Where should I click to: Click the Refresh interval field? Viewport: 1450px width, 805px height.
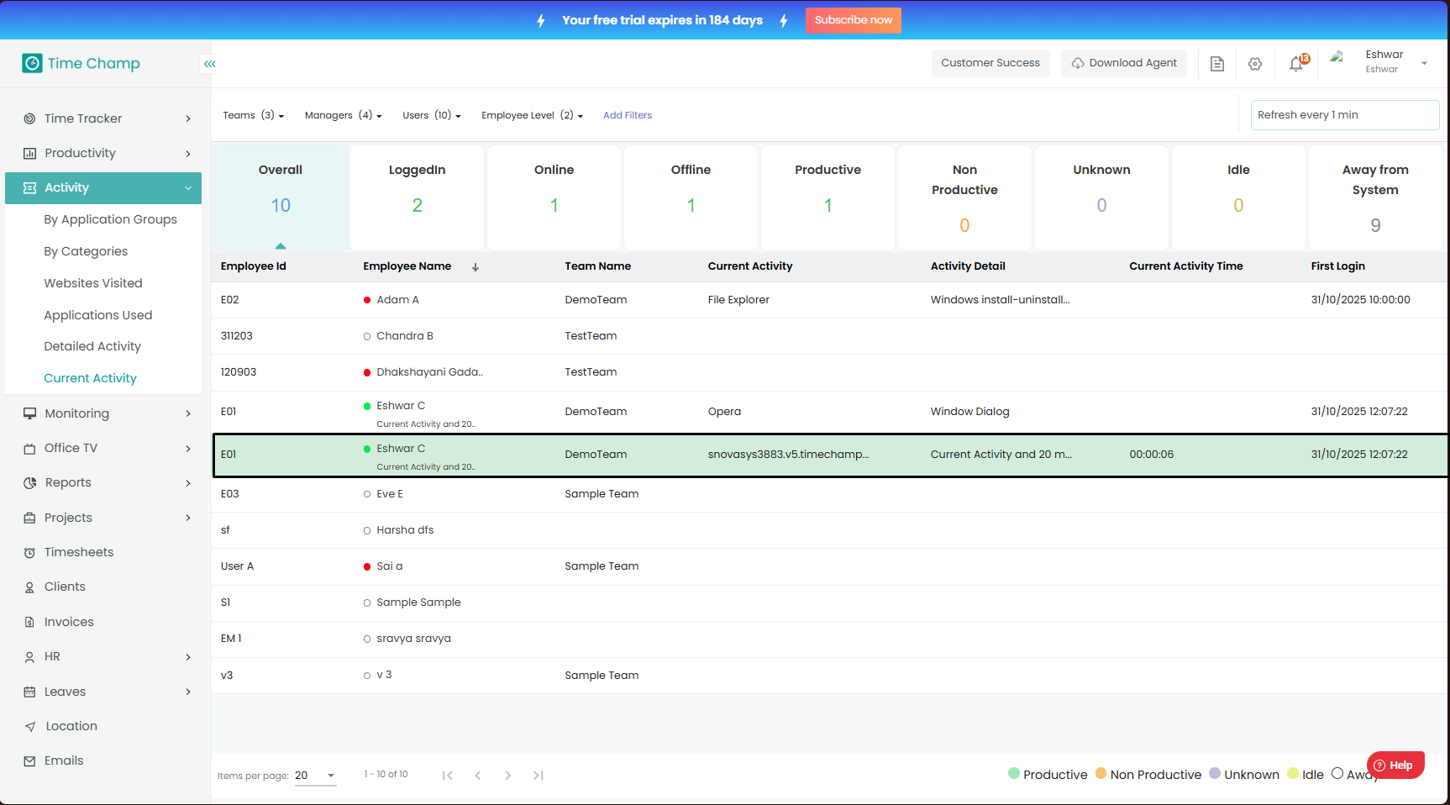1344,115
